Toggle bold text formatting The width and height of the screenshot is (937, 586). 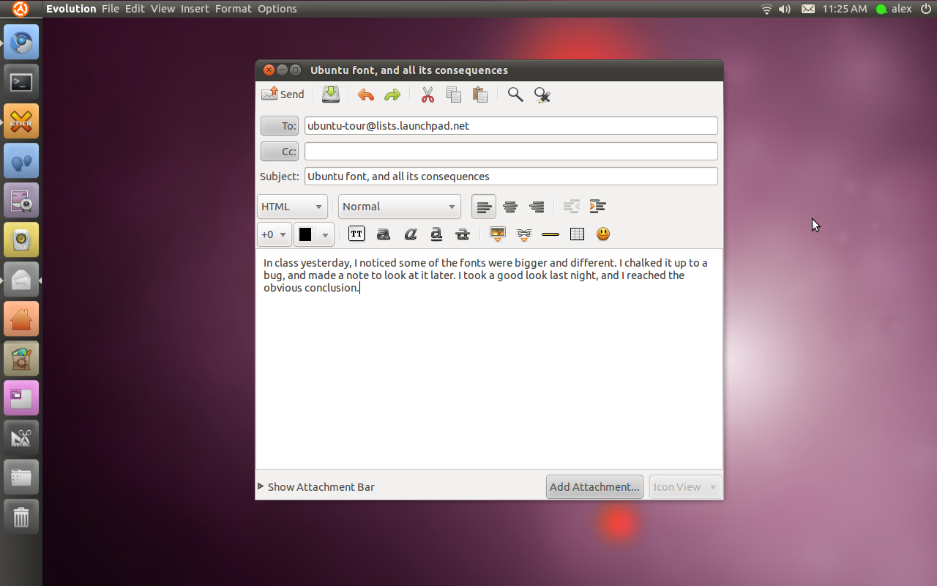[383, 234]
